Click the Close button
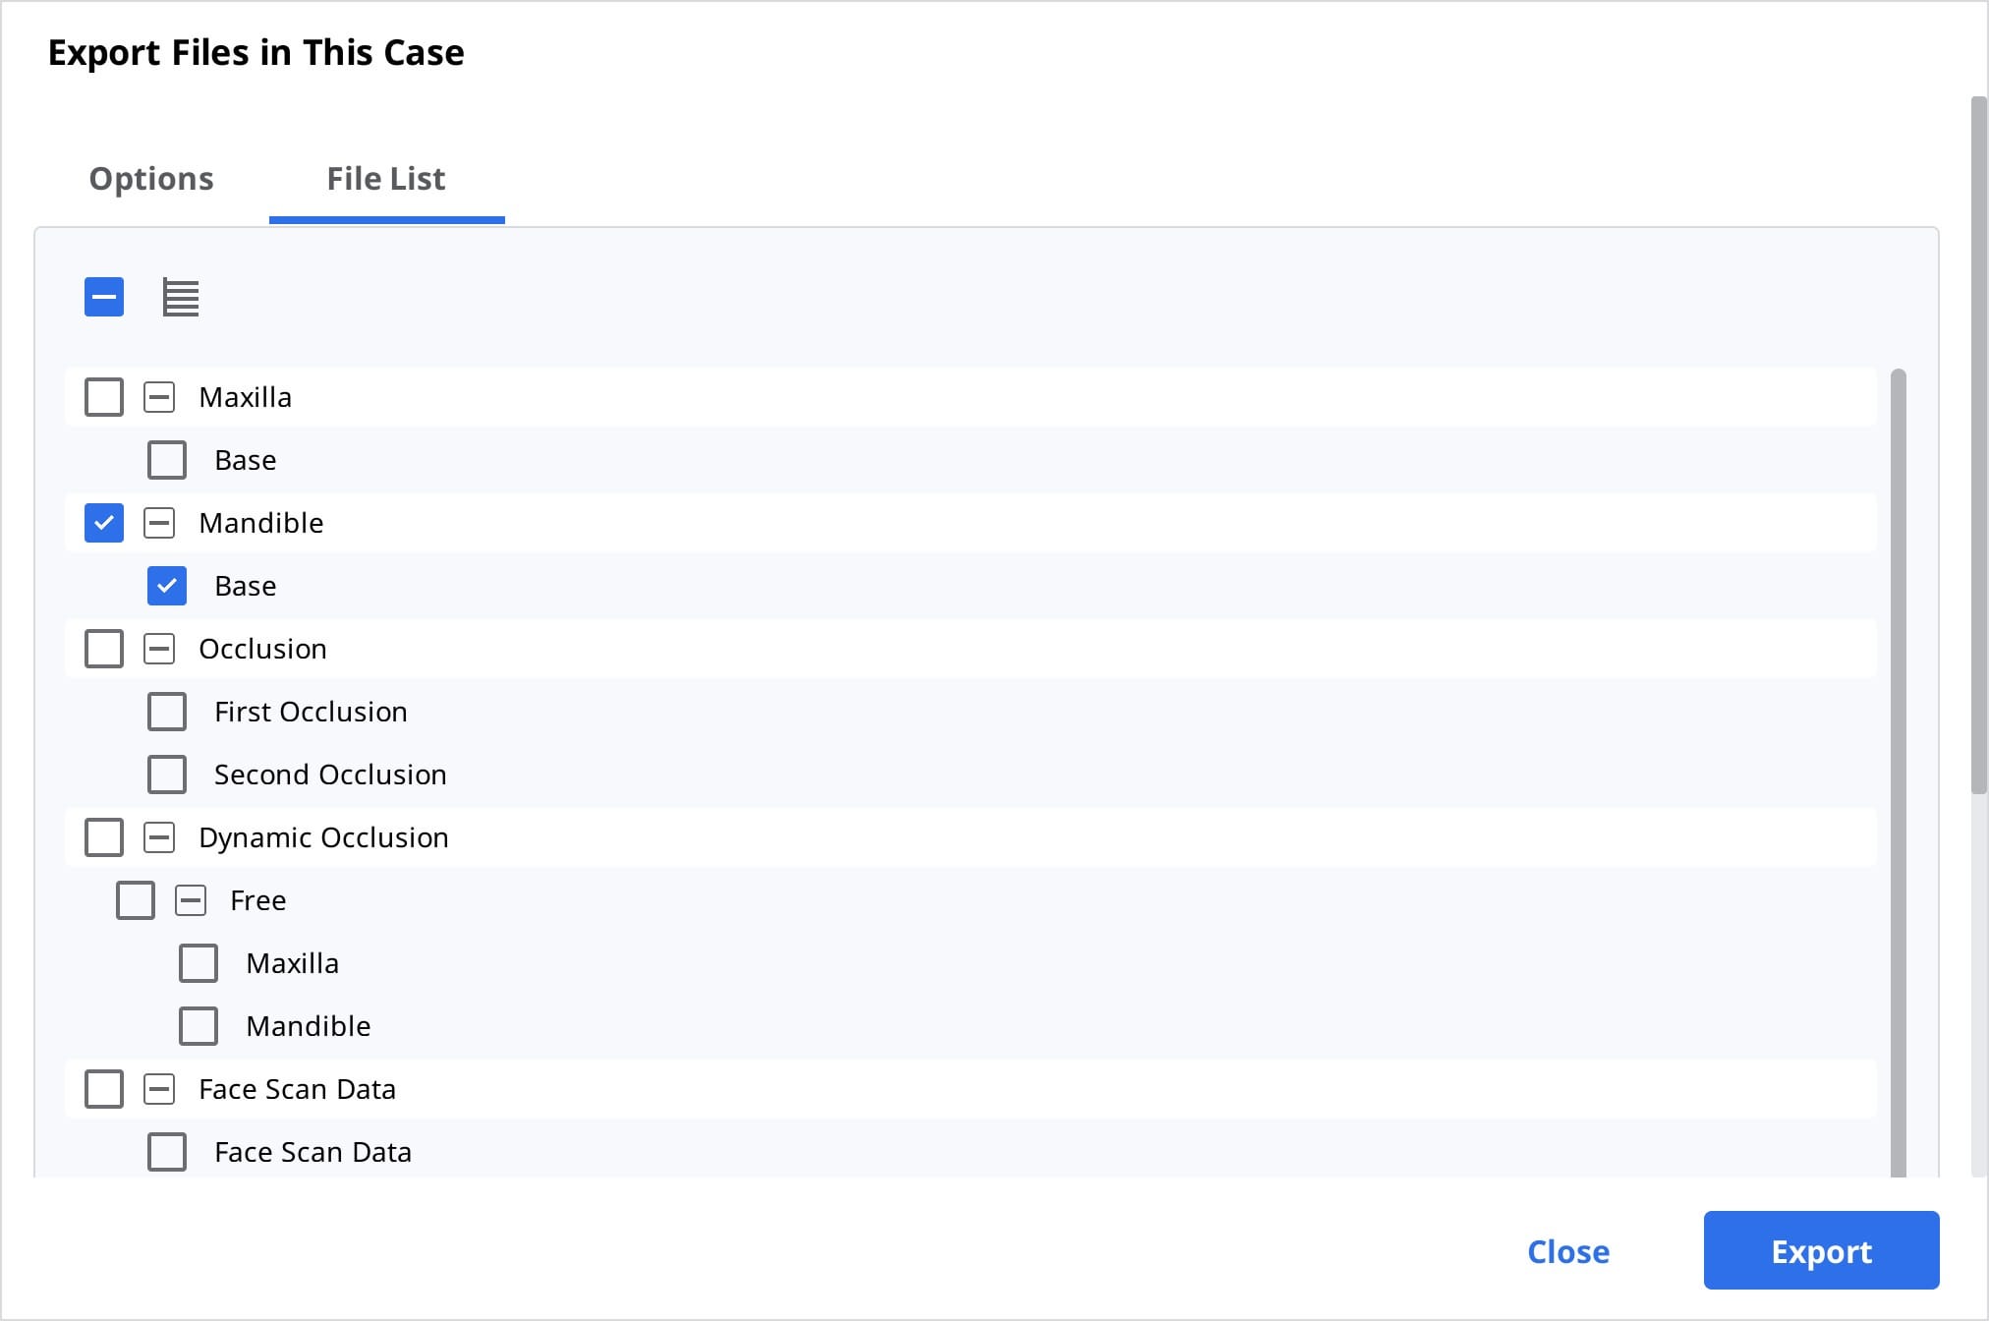The width and height of the screenshot is (1989, 1321). (1568, 1251)
